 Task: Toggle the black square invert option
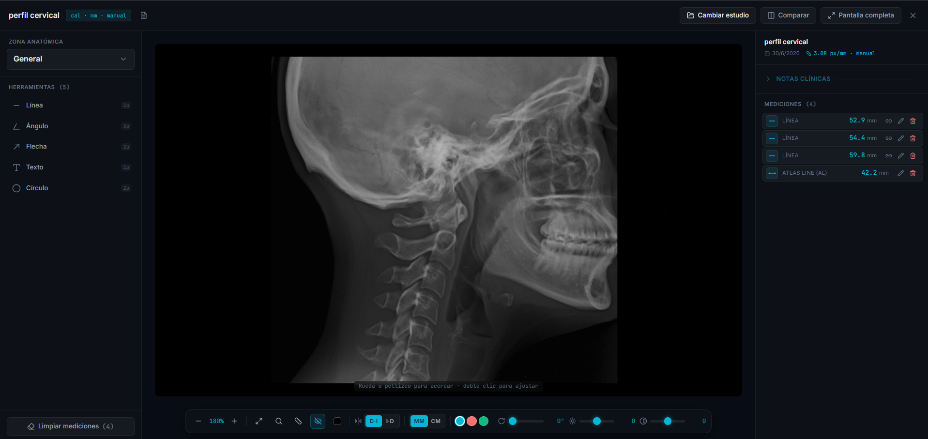tap(337, 421)
